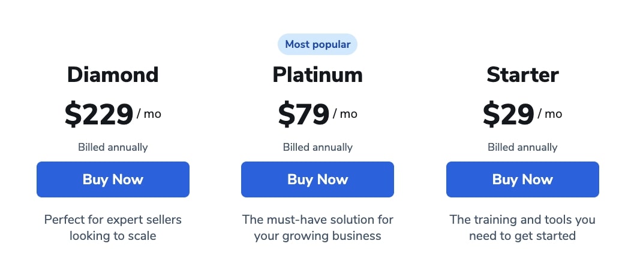Click the $29 price

pyautogui.click(x=508, y=114)
